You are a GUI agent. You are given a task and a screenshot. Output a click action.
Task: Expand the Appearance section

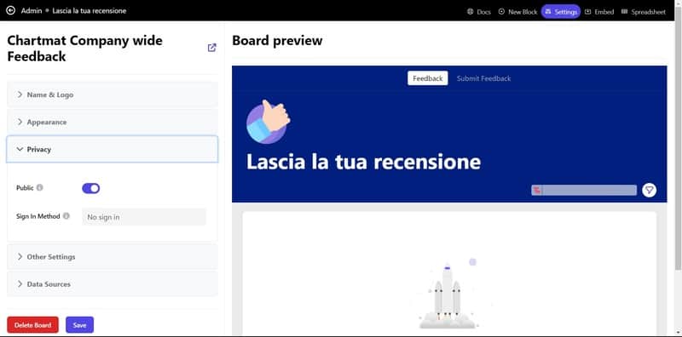[113, 122]
